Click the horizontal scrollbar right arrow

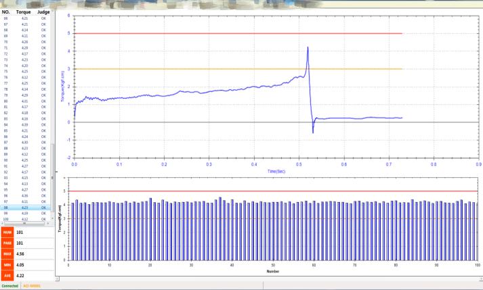coord(48,223)
